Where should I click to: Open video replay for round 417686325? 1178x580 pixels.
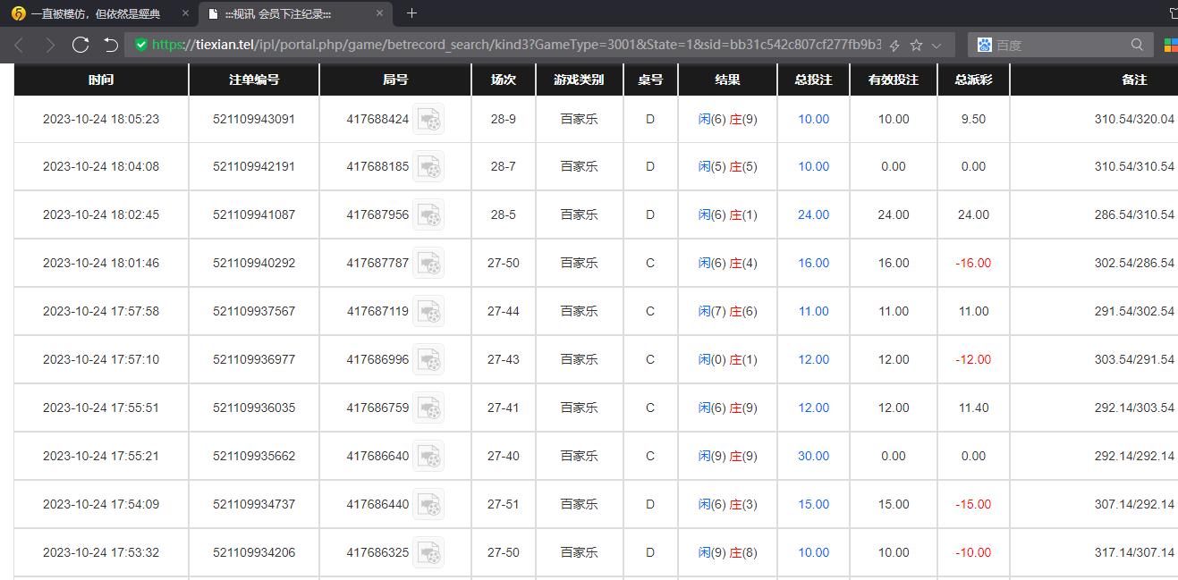point(428,552)
